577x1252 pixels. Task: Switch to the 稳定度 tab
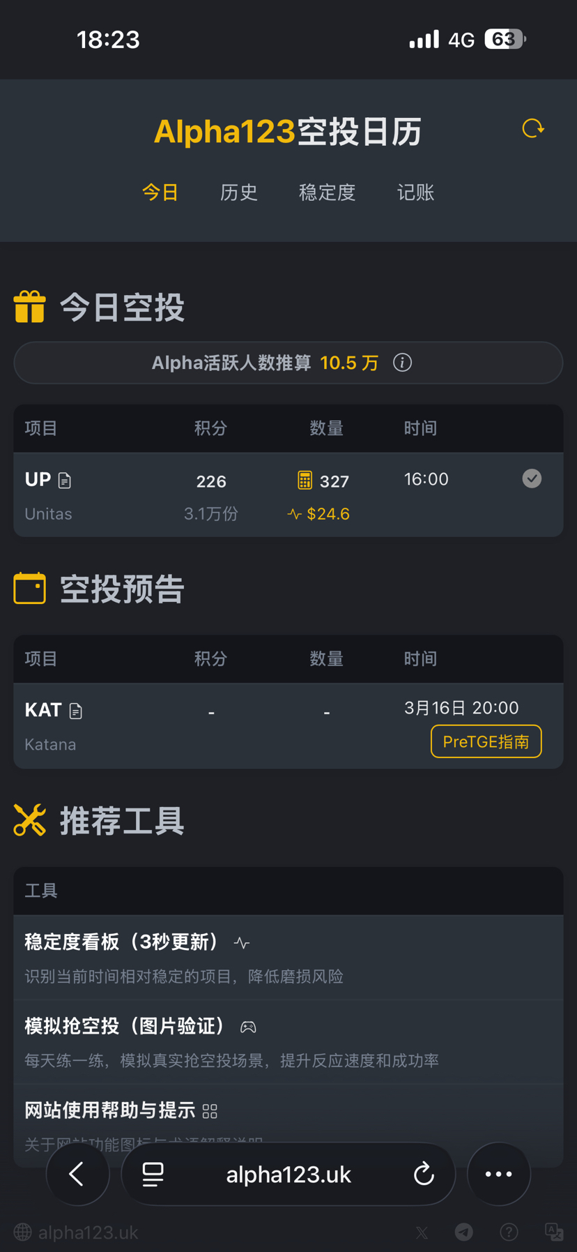click(328, 193)
